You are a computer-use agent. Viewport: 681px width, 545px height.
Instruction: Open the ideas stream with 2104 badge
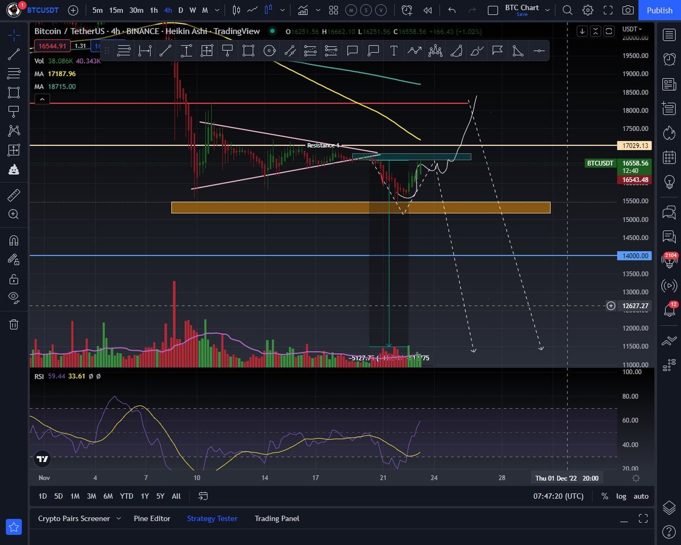[669, 261]
